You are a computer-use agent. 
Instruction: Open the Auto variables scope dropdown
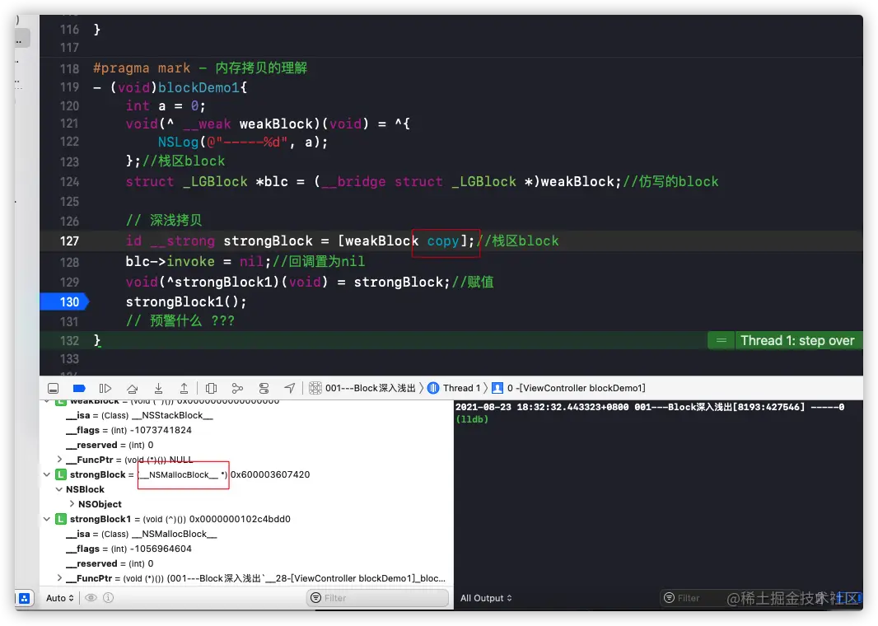pyautogui.click(x=59, y=598)
